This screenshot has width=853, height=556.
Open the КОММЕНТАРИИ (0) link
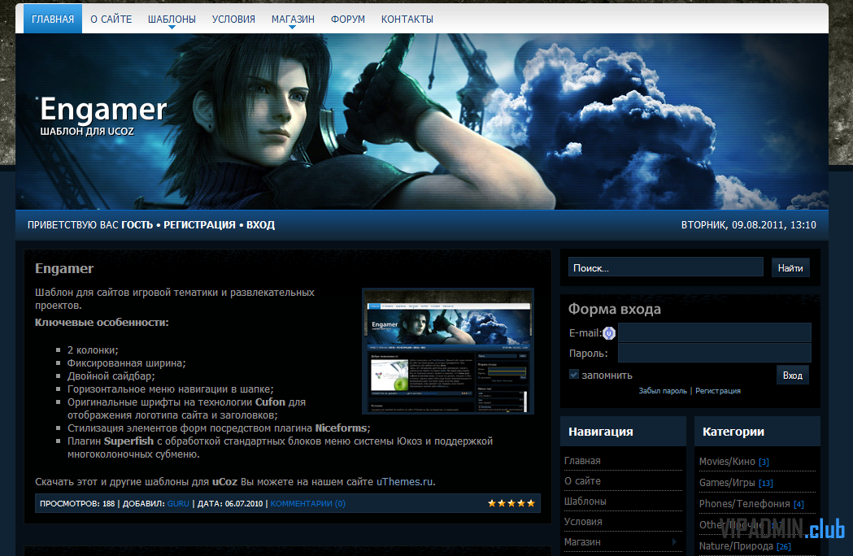pos(307,503)
